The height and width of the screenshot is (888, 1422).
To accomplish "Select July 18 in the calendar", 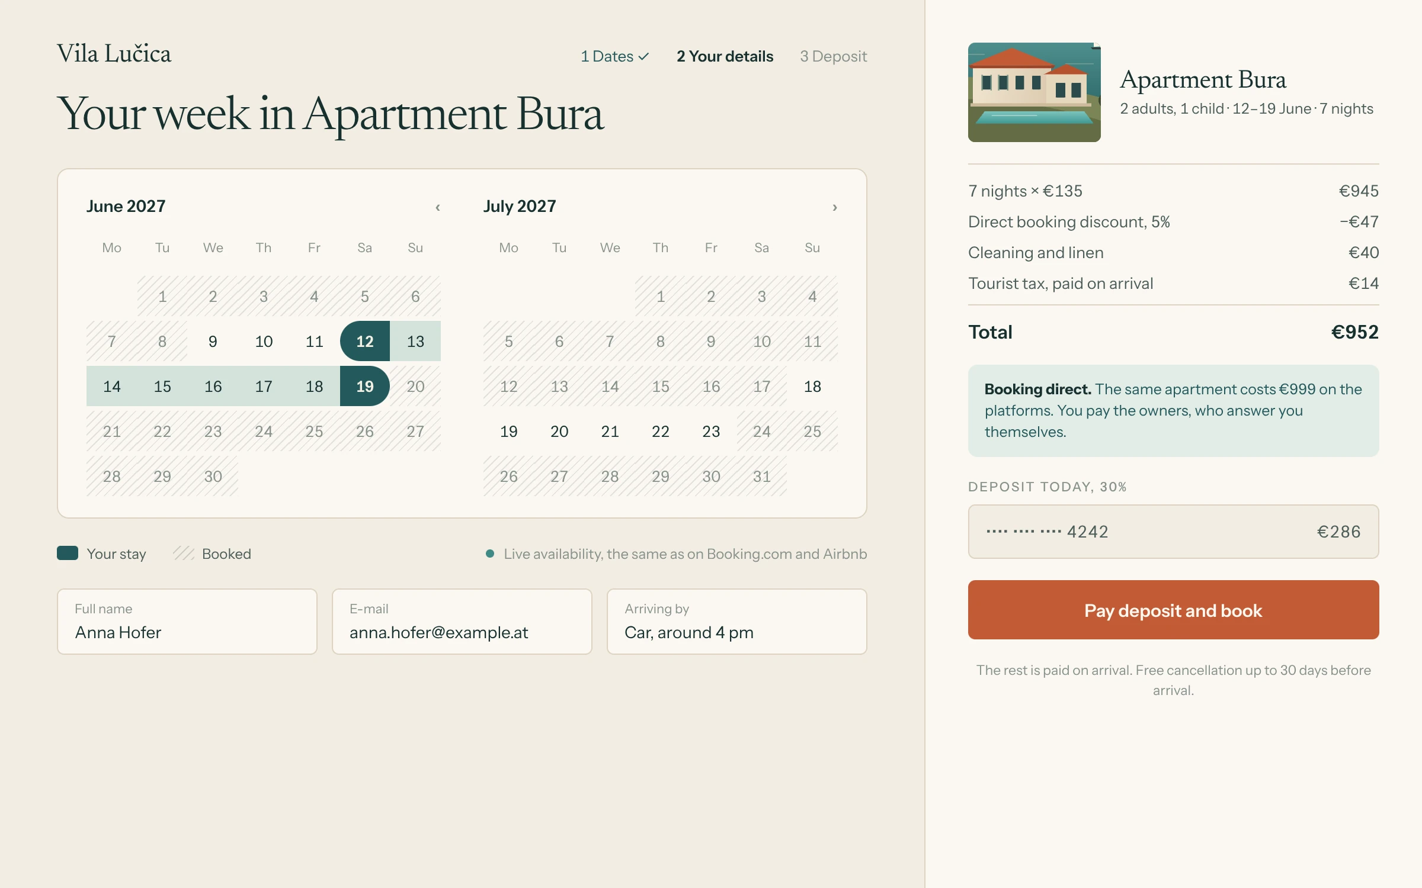I will (x=812, y=386).
